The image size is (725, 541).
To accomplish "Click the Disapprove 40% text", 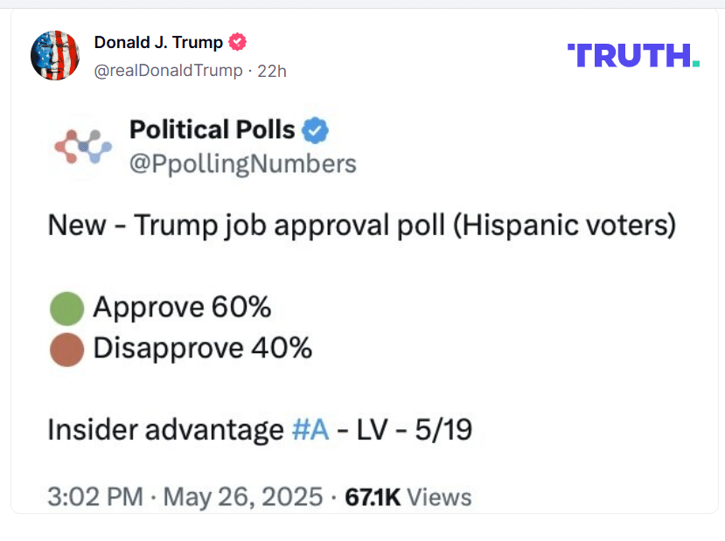I will click(203, 349).
